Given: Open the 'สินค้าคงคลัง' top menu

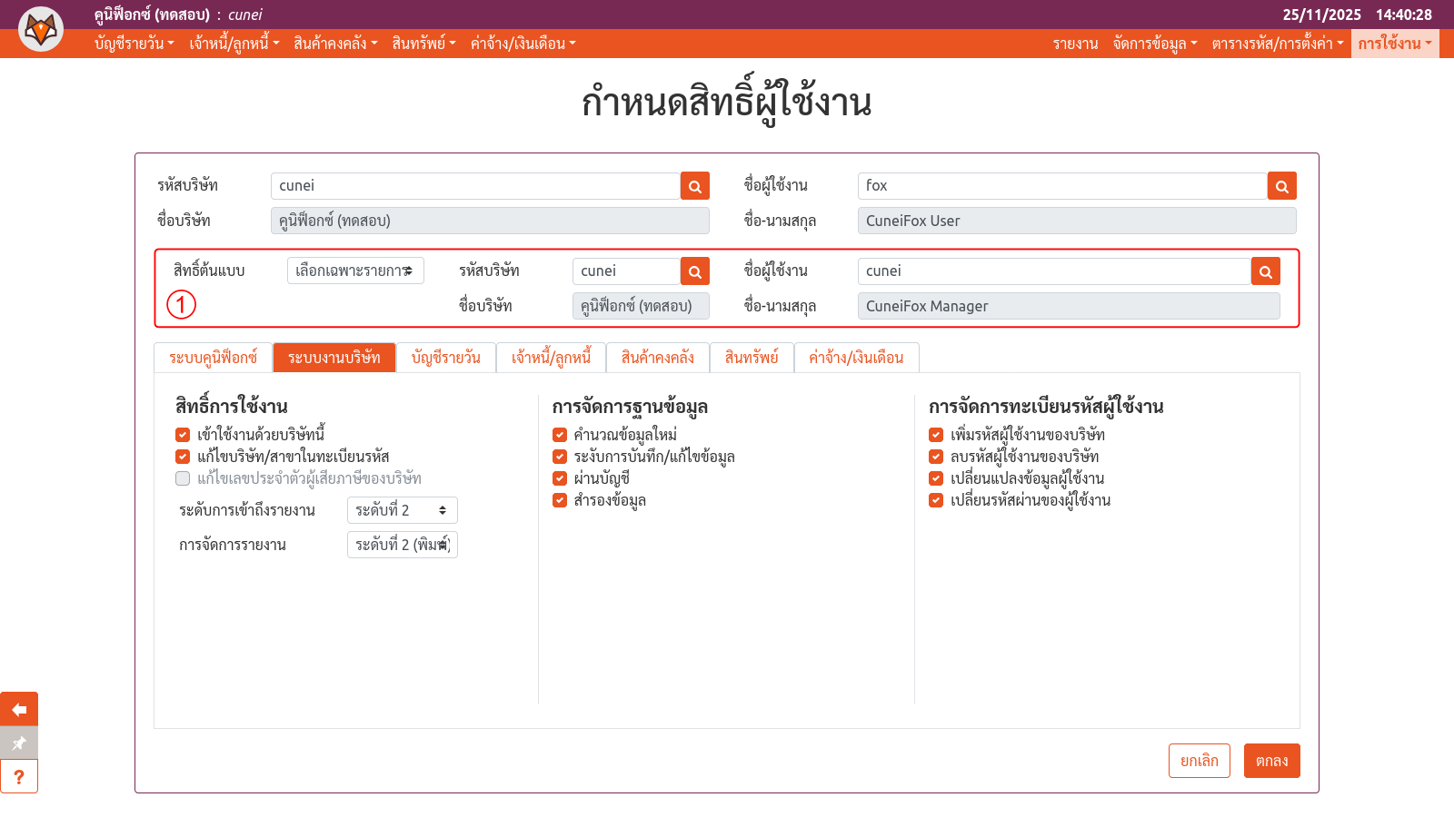Looking at the screenshot, I should pos(334,44).
